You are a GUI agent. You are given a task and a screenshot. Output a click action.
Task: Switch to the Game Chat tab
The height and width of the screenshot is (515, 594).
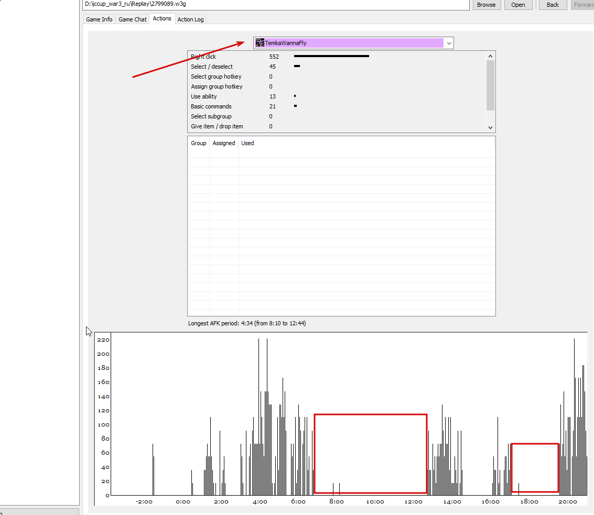(133, 19)
